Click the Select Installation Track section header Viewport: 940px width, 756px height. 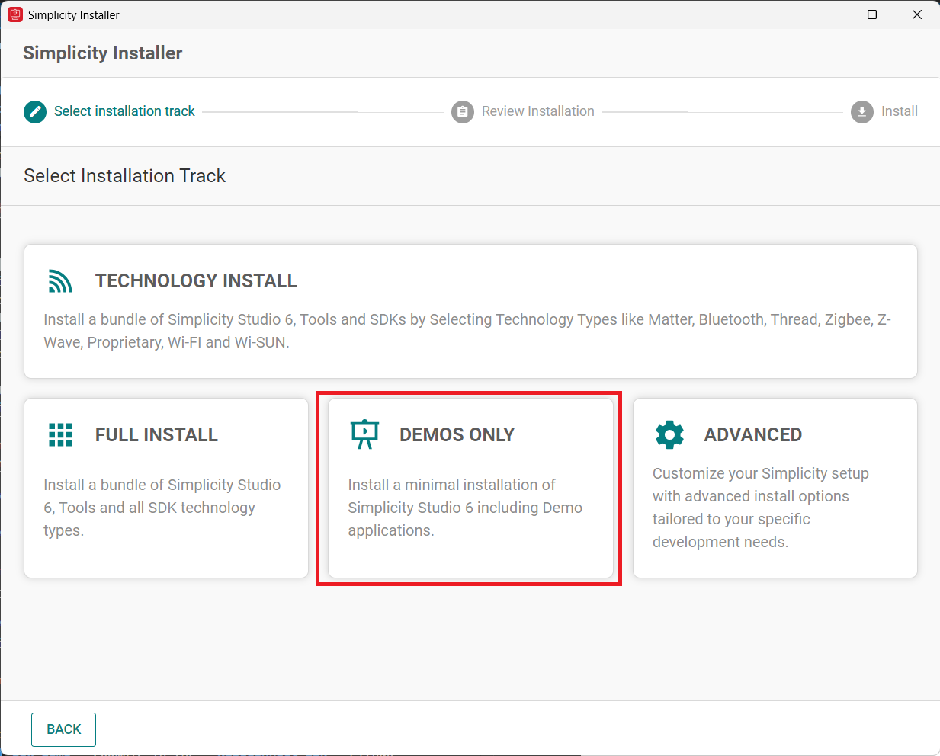pos(124,175)
